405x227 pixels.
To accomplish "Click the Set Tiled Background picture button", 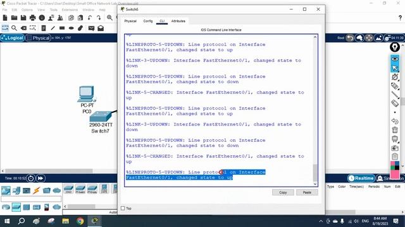I will [x=378, y=38].
